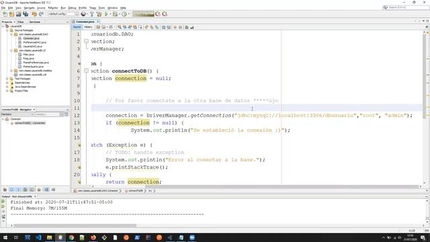The height and width of the screenshot is (242, 430).
Task: Click the Start Macro Recording red circle icon
Action: point(175,27)
